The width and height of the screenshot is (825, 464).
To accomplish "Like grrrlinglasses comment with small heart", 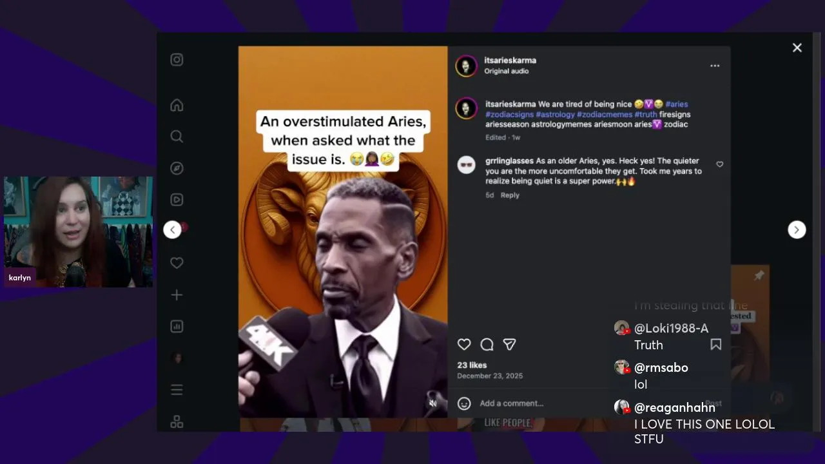I will 720,164.
